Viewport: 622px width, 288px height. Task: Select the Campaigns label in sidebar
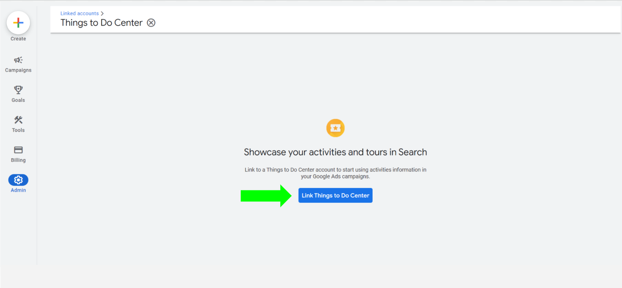[x=18, y=70]
